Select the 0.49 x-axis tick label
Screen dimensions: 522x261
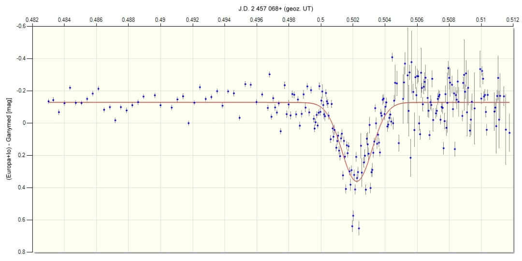click(160, 19)
